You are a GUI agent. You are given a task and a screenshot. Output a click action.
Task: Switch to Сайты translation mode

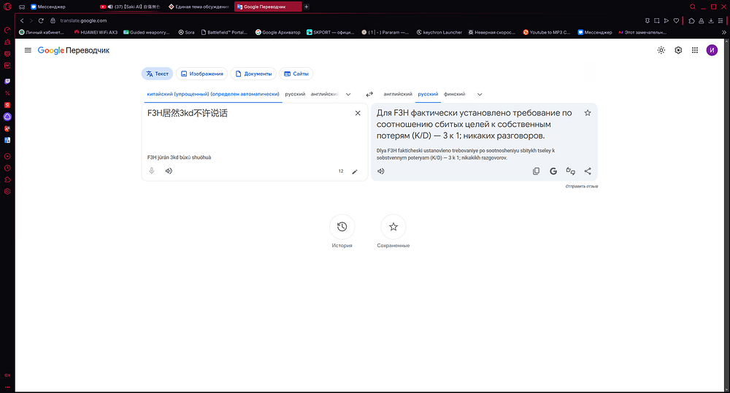296,74
